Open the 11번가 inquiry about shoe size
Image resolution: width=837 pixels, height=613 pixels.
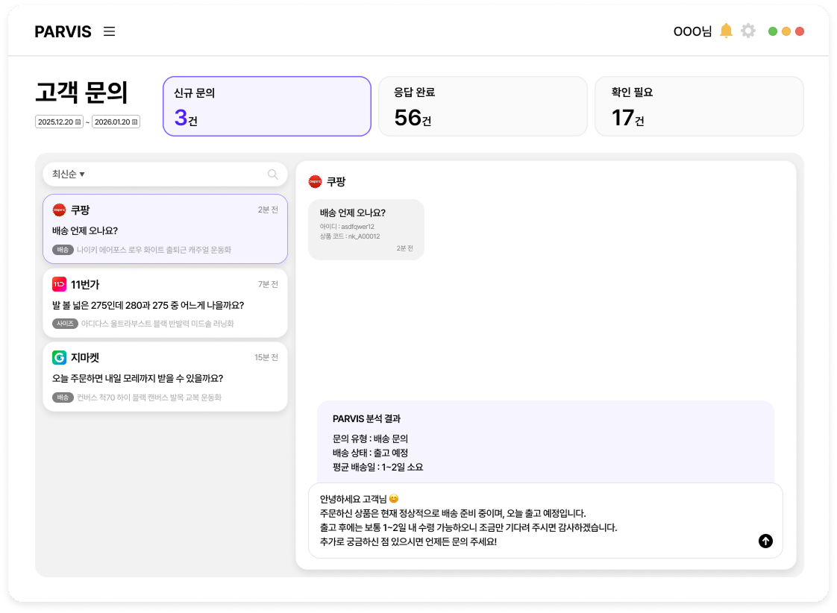(x=166, y=303)
